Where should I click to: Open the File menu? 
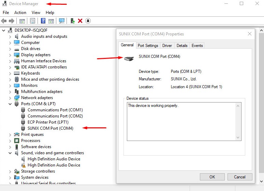coord(6,13)
